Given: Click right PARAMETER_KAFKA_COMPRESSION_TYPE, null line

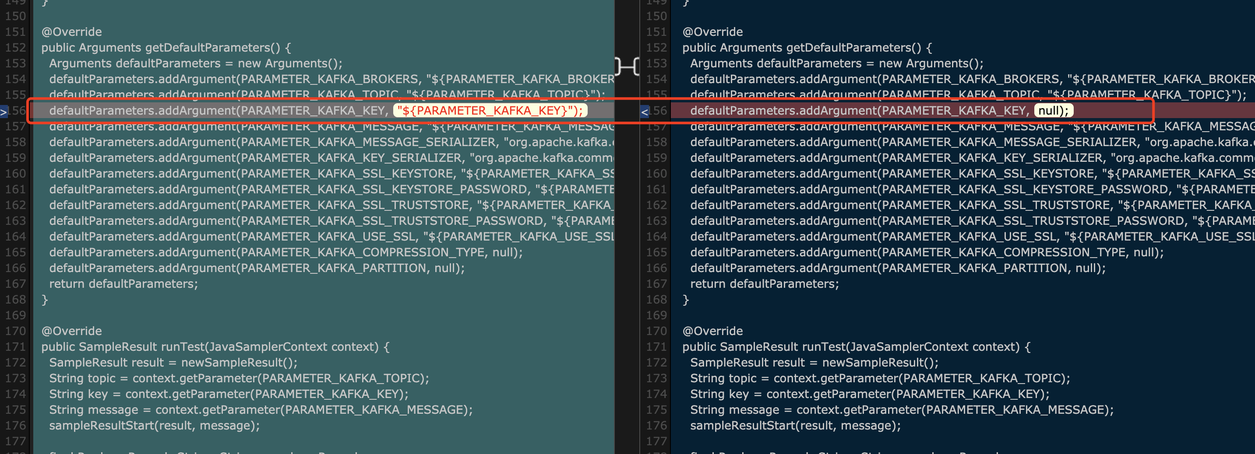Looking at the screenshot, I should (927, 252).
